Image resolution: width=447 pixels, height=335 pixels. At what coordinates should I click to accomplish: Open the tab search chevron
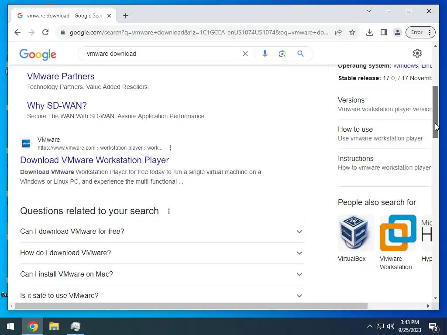[x=369, y=11]
